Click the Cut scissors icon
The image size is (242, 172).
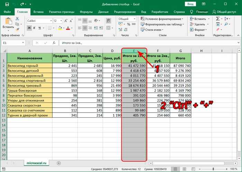[17, 19]
